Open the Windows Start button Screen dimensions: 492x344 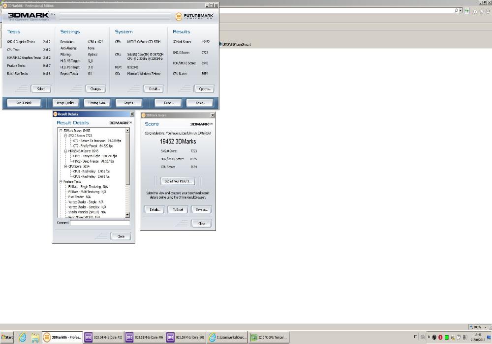pyautogui.click(x=7, y=338)
